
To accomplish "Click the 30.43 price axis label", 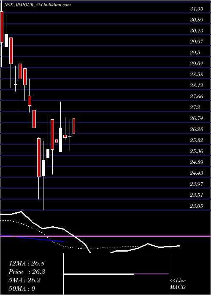I will [197, 30].
